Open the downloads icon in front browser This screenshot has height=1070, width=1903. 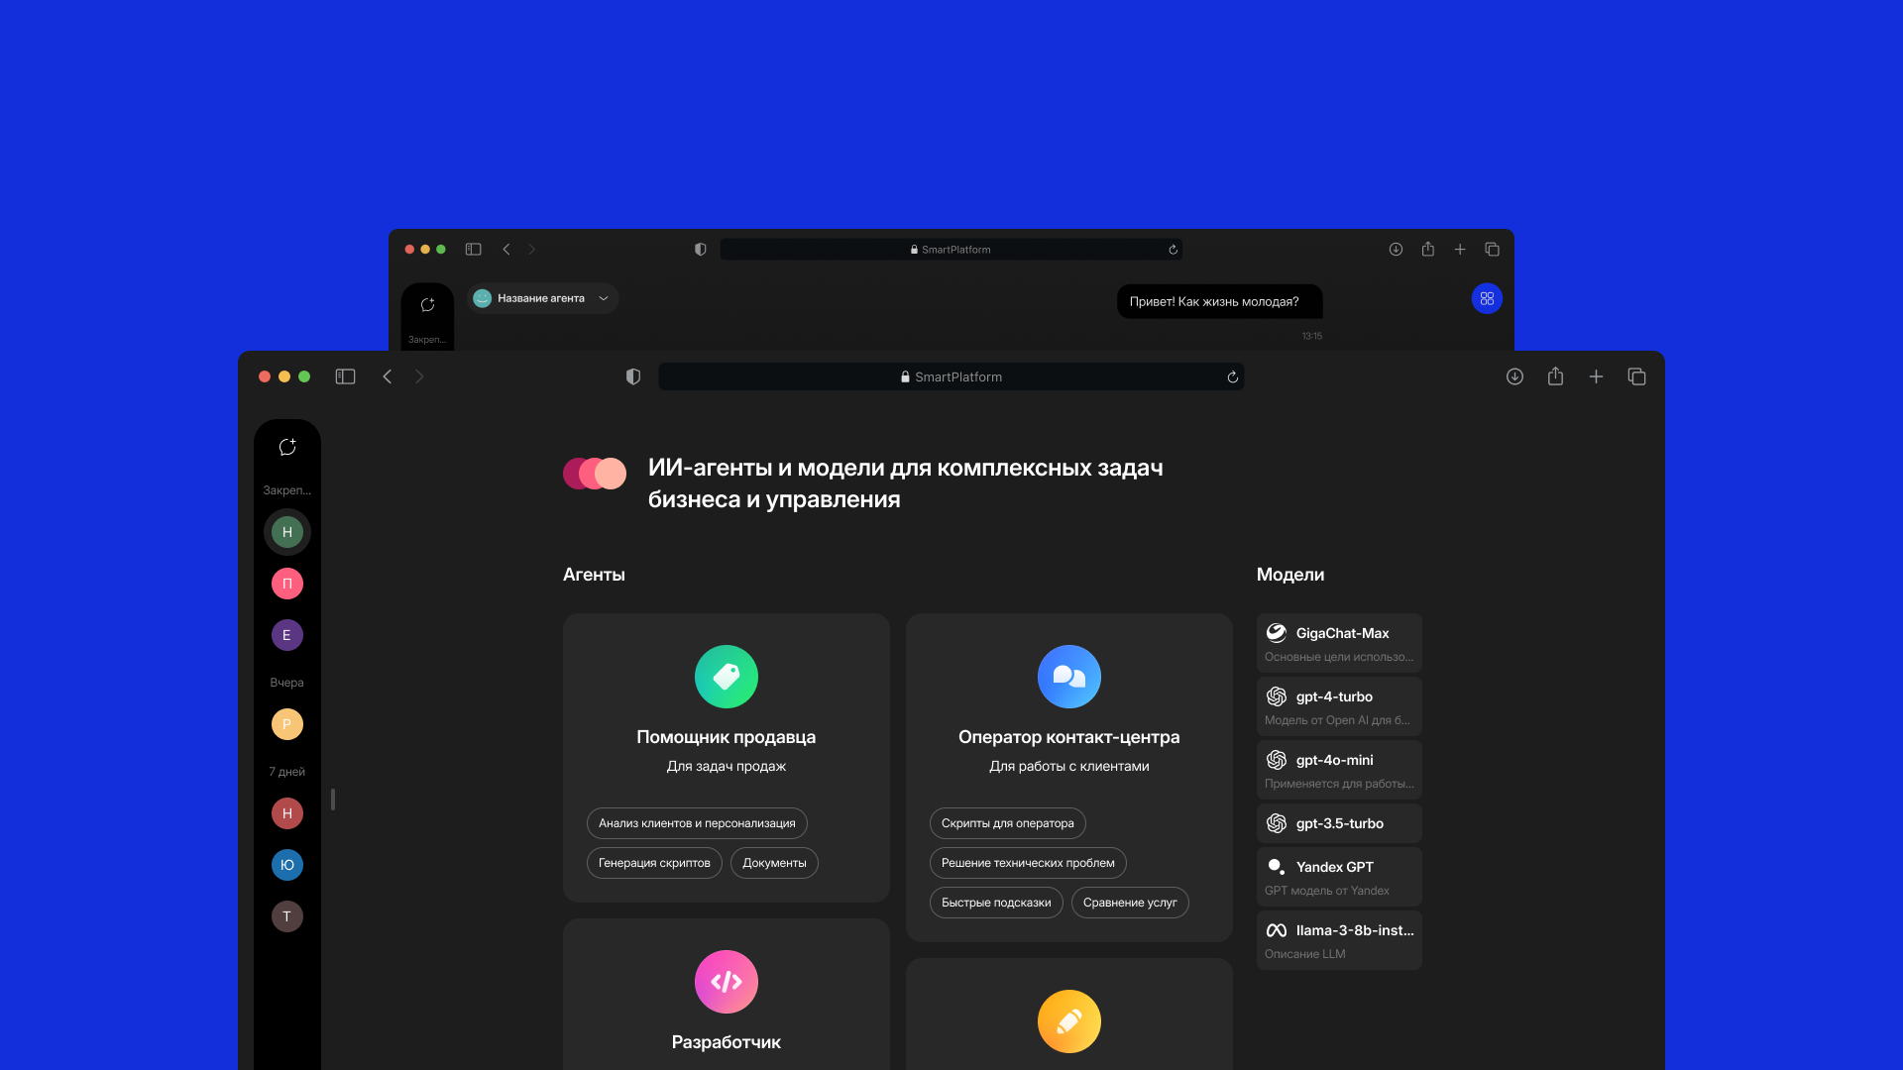tap(1514, 376)
